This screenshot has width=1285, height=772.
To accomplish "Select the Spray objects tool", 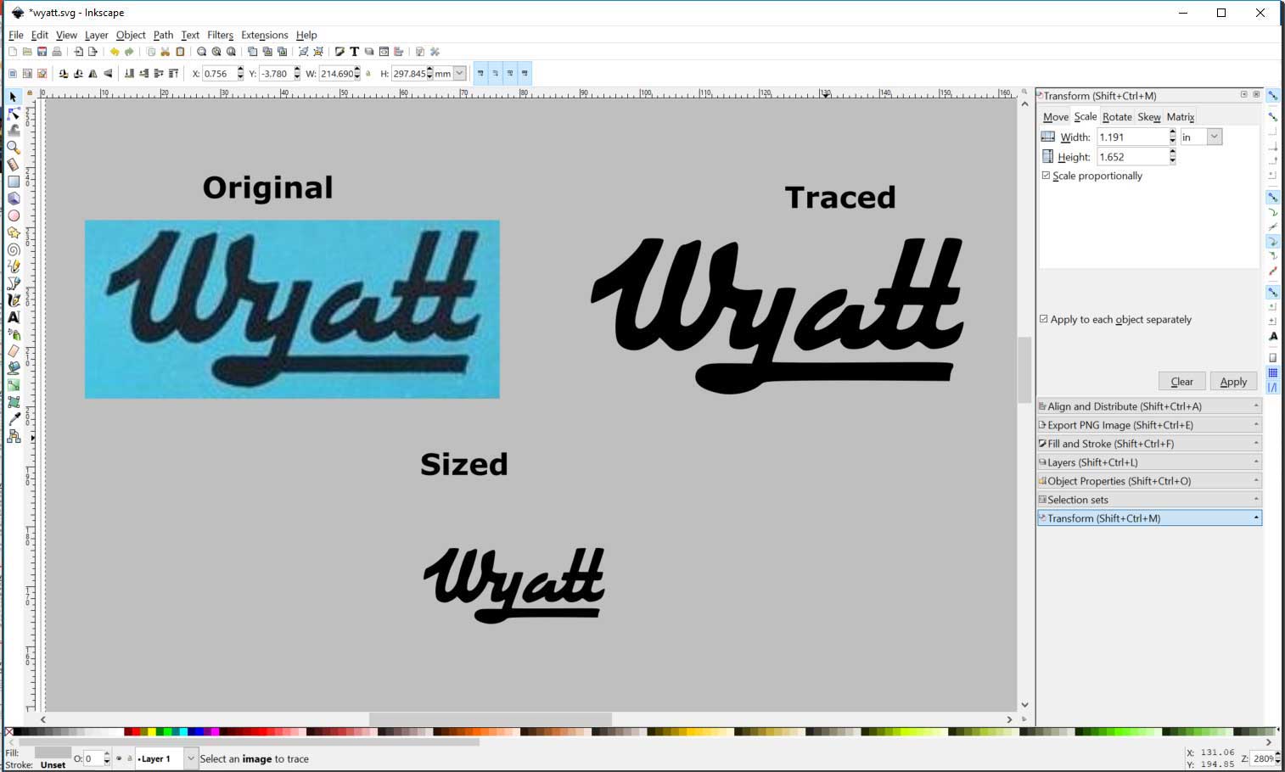I will (x=13, y=334).
